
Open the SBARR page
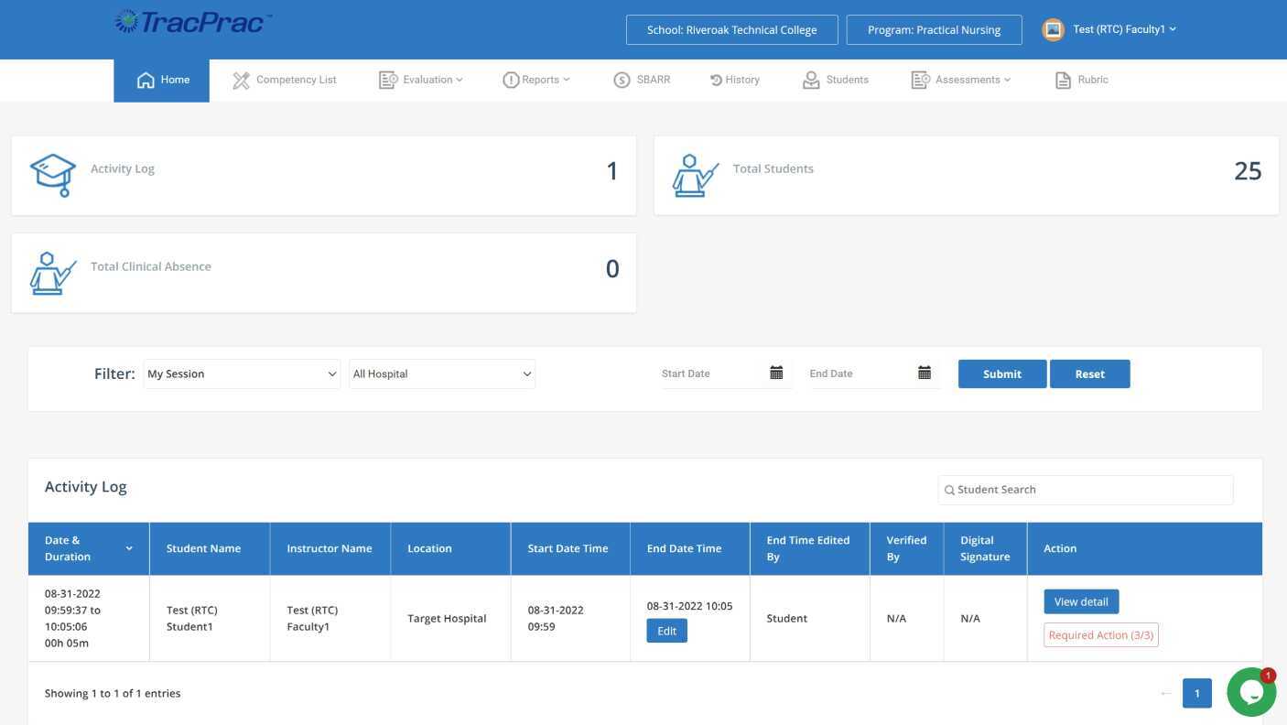click(x=642, y=80)
